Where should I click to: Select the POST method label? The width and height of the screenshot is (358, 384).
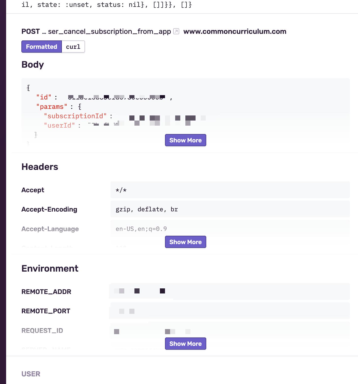(x=30, y=31)
